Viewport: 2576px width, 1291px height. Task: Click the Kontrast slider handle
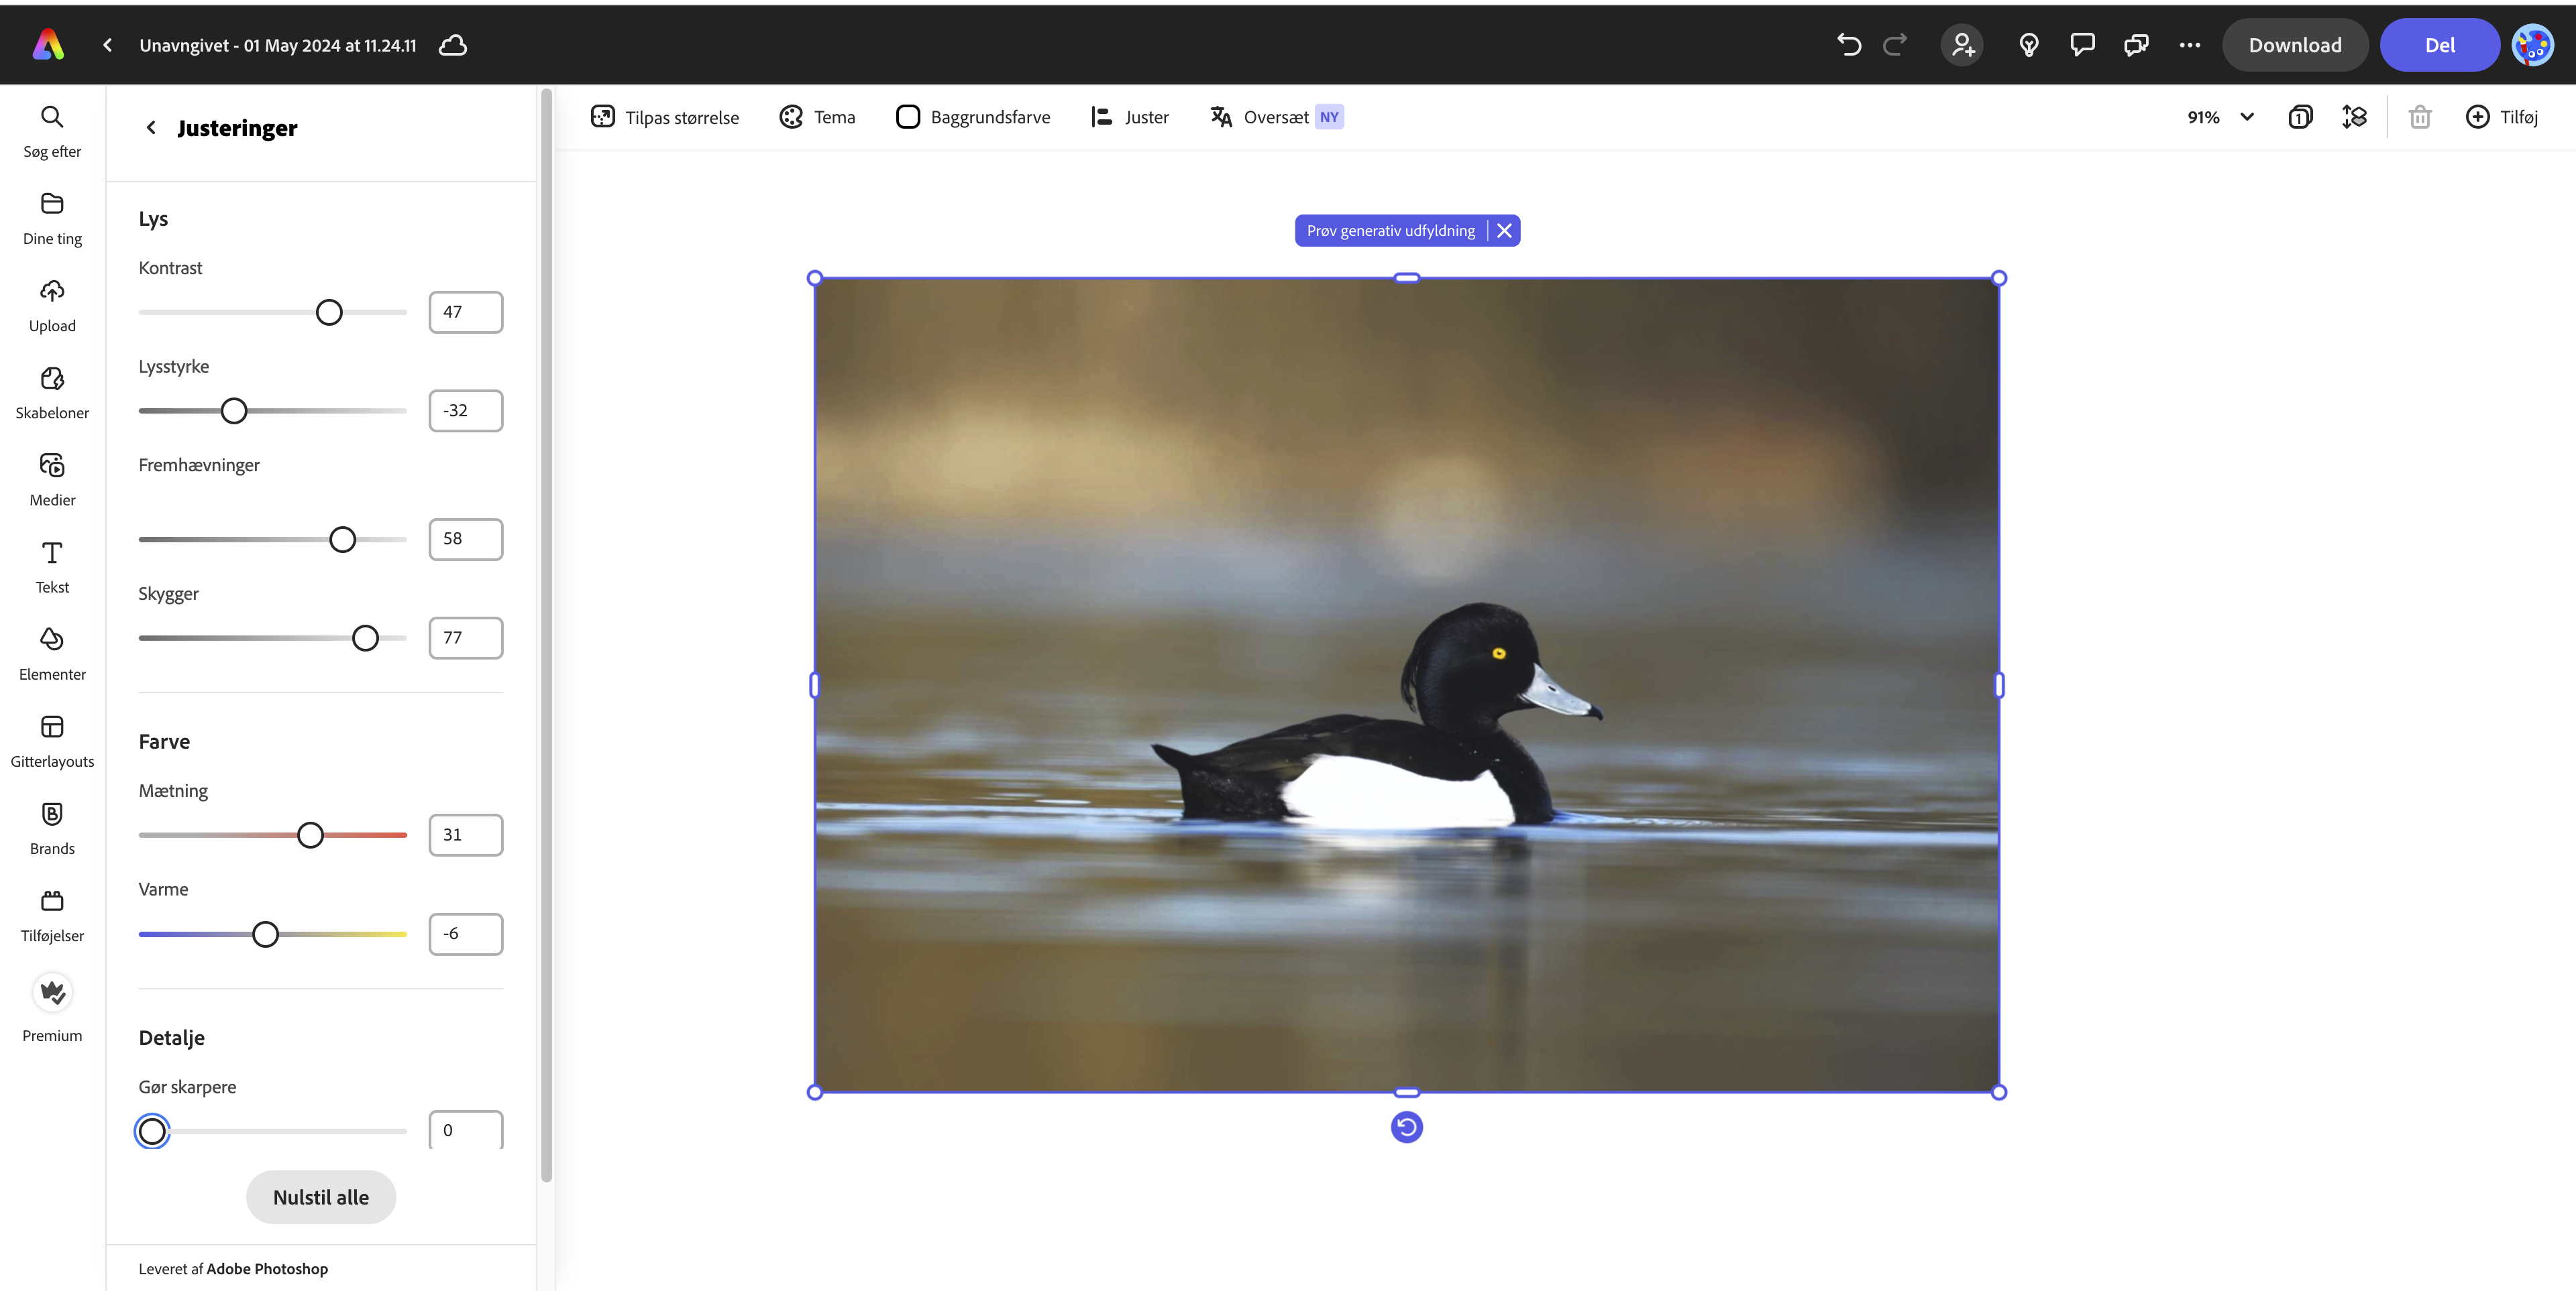pos(329,313)
